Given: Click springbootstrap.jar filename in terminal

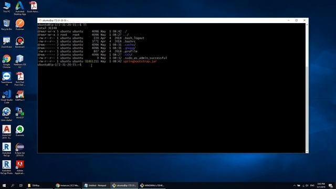Looking at the screenshot, I should pyautogui.click(x=140, y=61).
